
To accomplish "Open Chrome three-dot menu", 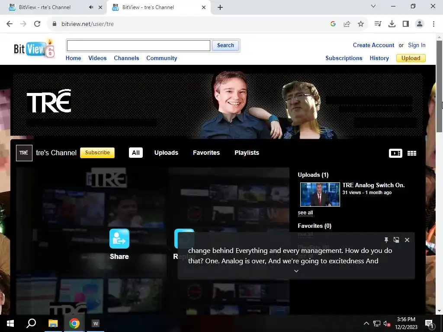I will (x=433, y=24).
